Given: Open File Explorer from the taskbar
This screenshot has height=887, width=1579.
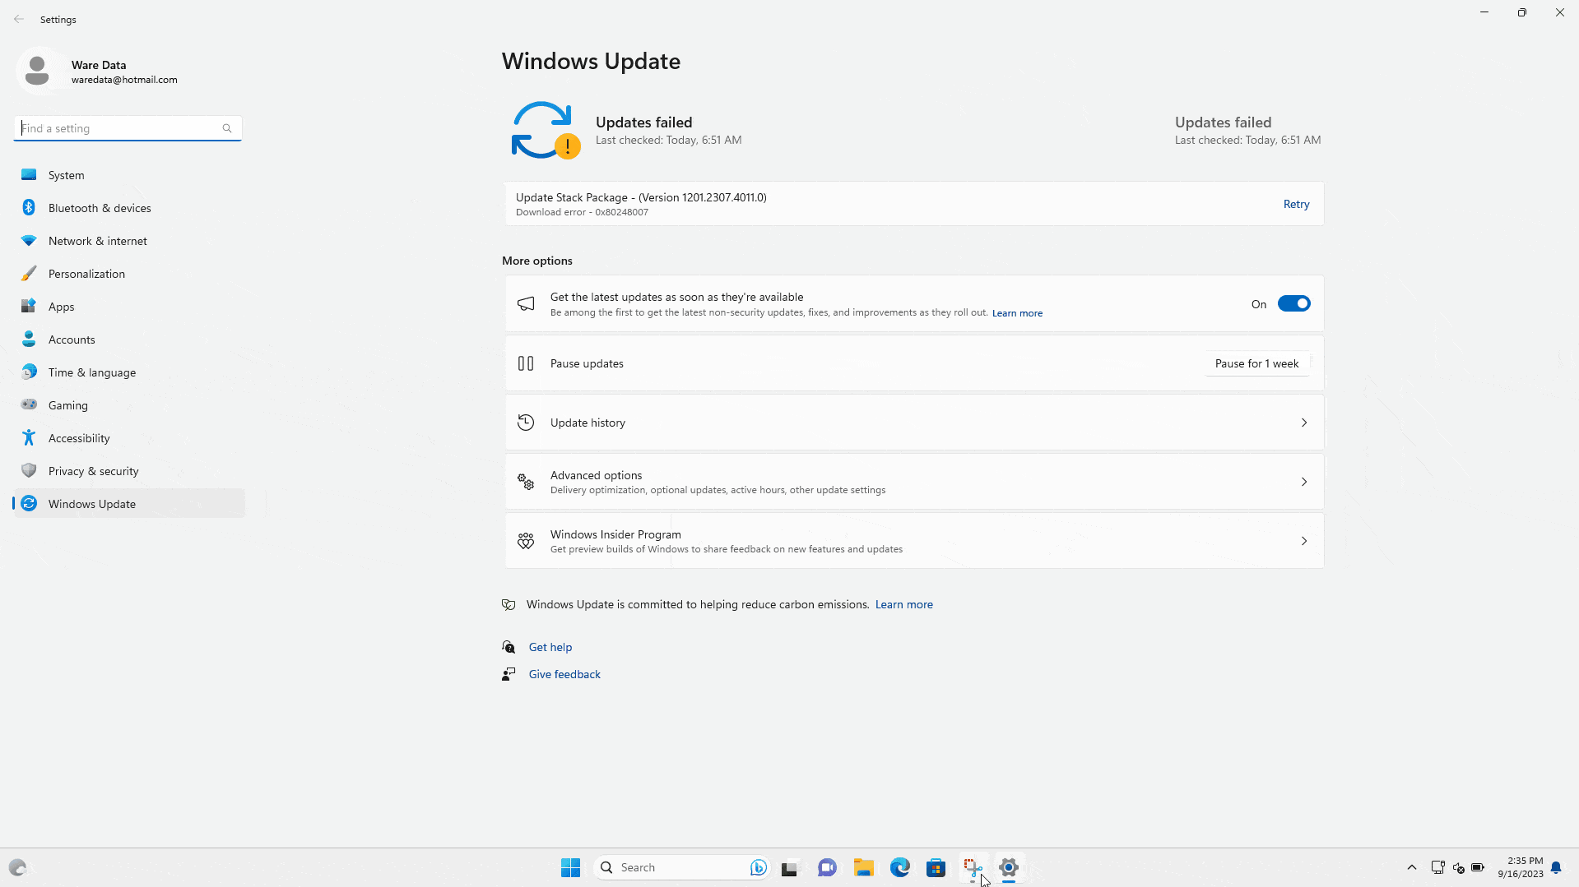Looking at the screenshot, I should (x=863, y=867).
